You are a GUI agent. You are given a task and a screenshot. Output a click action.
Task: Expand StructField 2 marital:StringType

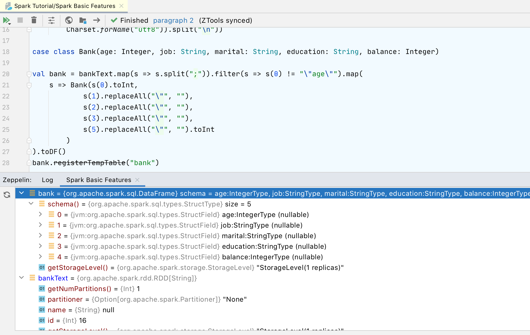tap(41, 236)
